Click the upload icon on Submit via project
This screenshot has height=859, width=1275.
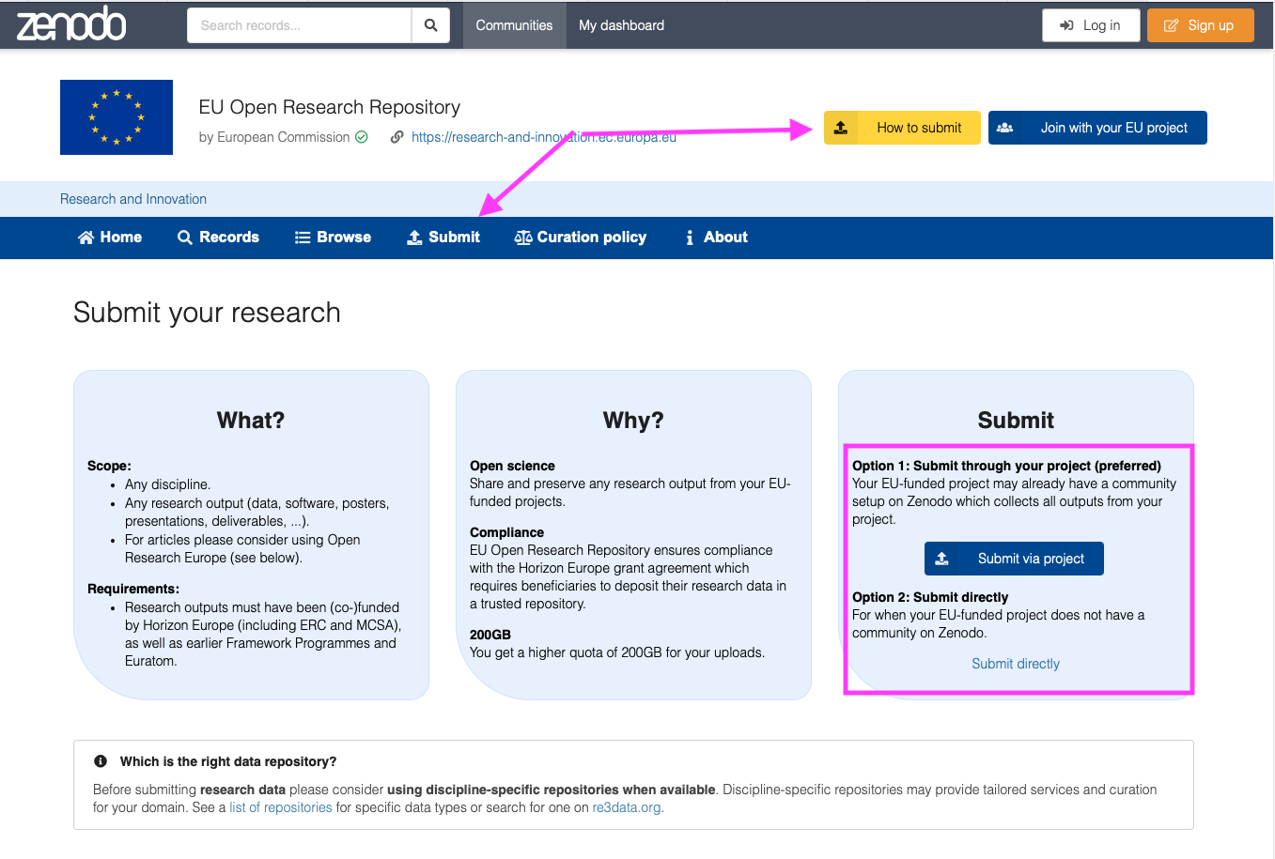[x=941, y=559]
